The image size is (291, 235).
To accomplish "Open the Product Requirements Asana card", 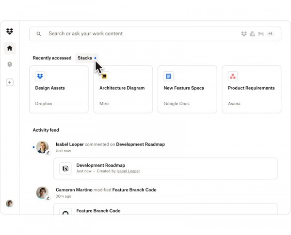I will 251,89.
